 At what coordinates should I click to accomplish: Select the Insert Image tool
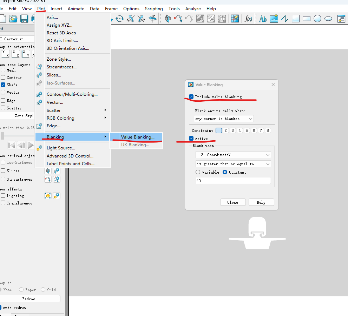[274, 19]
